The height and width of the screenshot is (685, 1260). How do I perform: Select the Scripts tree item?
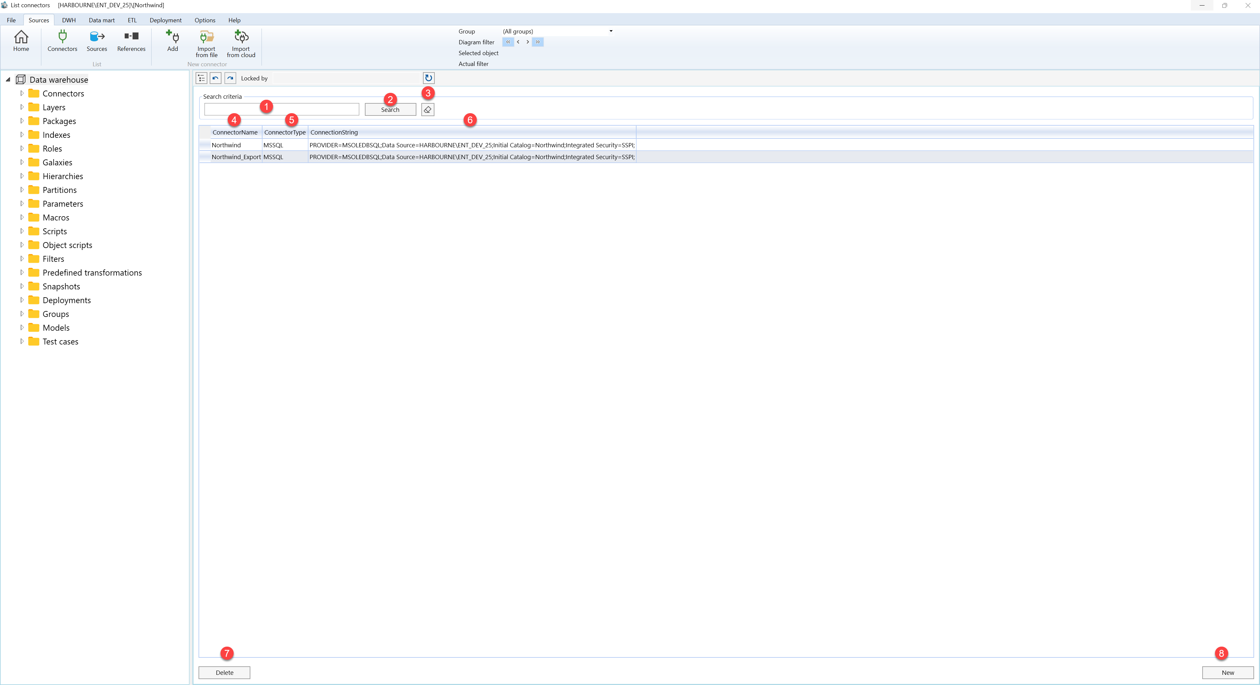tap(54, 231)
